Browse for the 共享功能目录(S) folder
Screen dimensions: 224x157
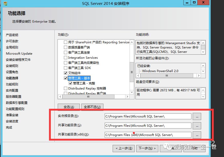(x=197, y=126)
